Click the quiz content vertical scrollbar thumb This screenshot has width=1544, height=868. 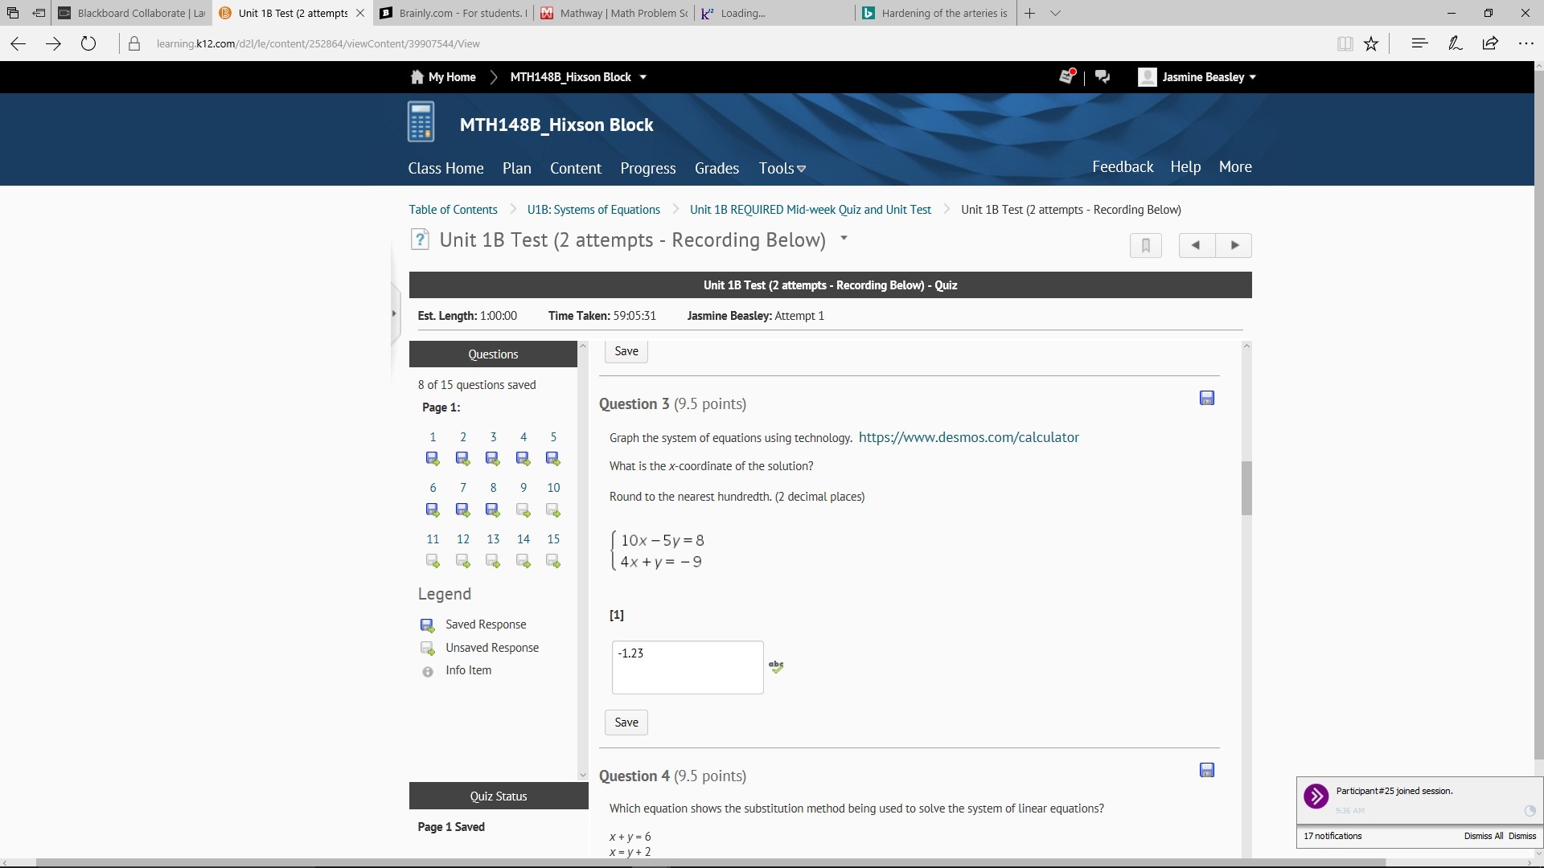point(1246,488)
